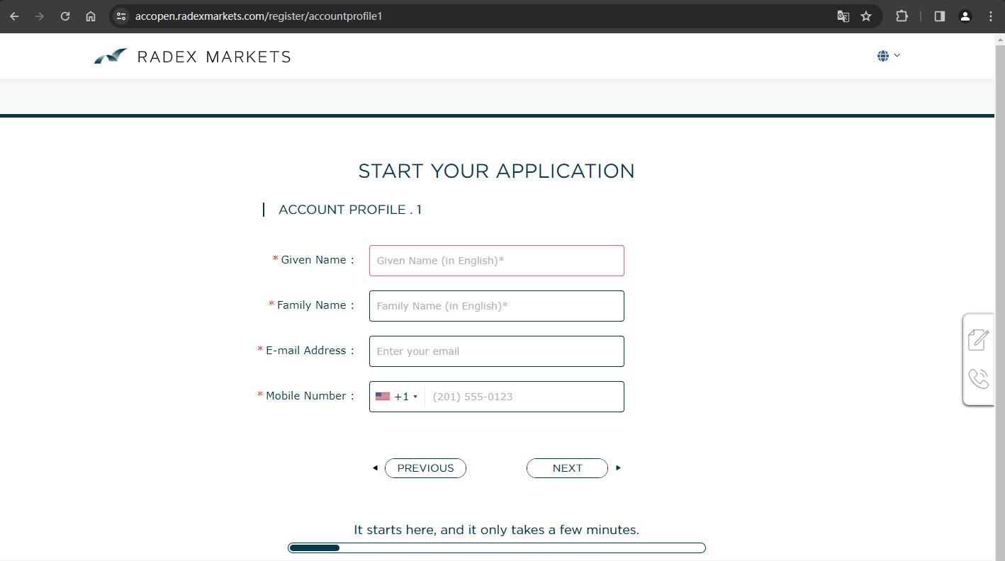Click the address bar URL text
This screenshot has height=561, width=1005.
259,16
